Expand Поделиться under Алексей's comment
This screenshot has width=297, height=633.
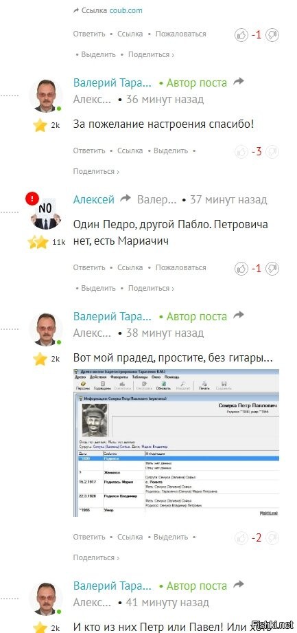click(151, 288)
